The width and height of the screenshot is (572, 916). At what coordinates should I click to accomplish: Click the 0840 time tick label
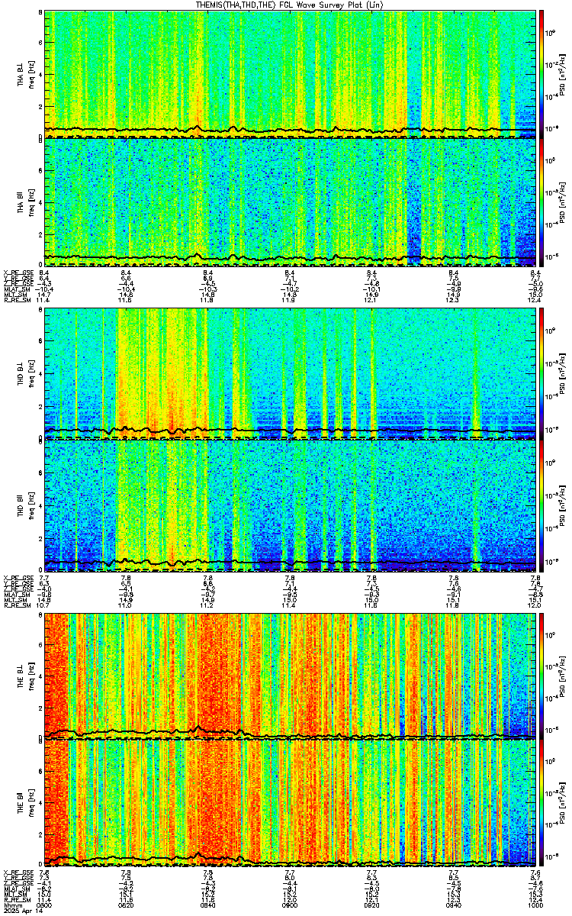tap(208, 905)
